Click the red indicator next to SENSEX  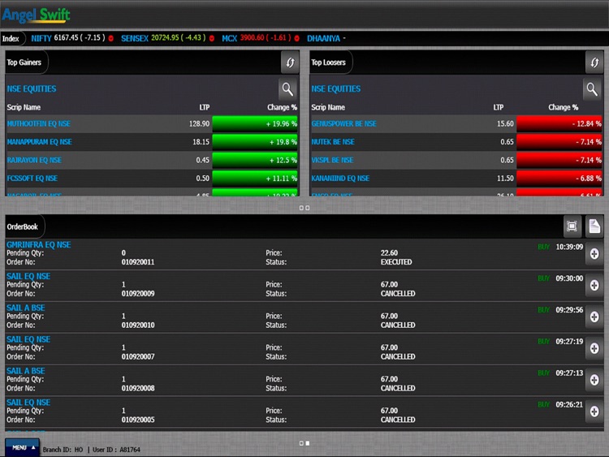point(212,38)
